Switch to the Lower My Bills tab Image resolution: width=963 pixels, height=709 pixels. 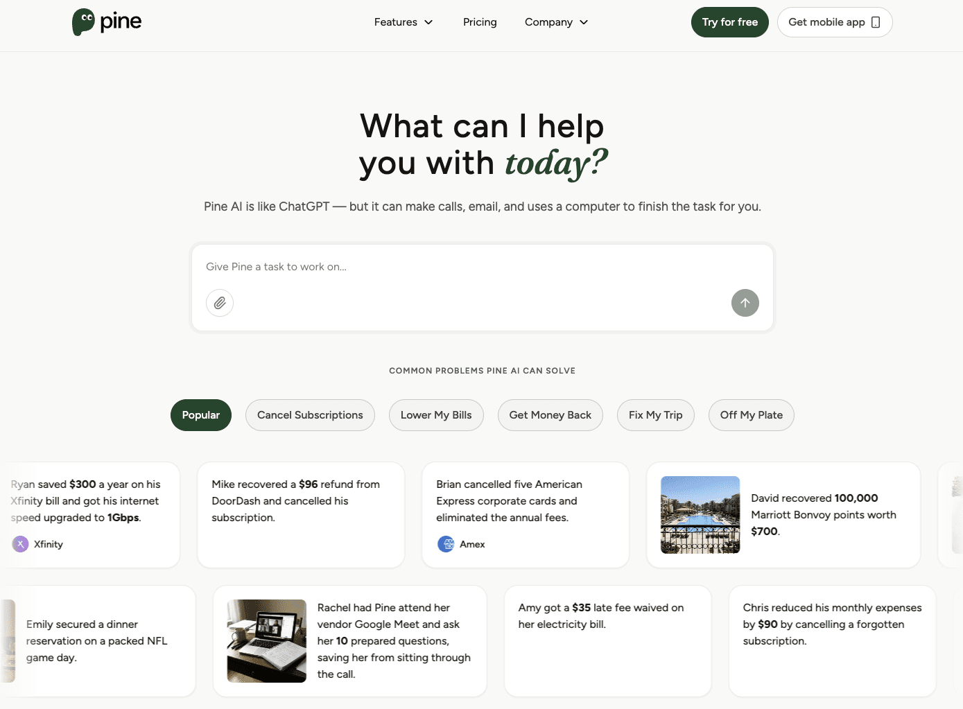pos(436,415)
